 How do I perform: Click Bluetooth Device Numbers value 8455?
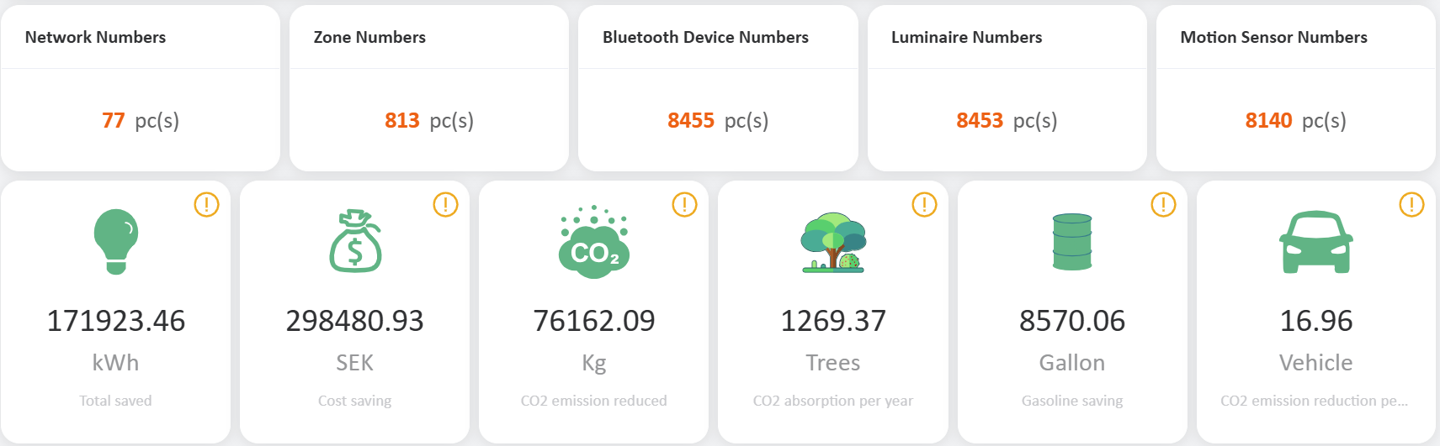(x=691, y=121)
